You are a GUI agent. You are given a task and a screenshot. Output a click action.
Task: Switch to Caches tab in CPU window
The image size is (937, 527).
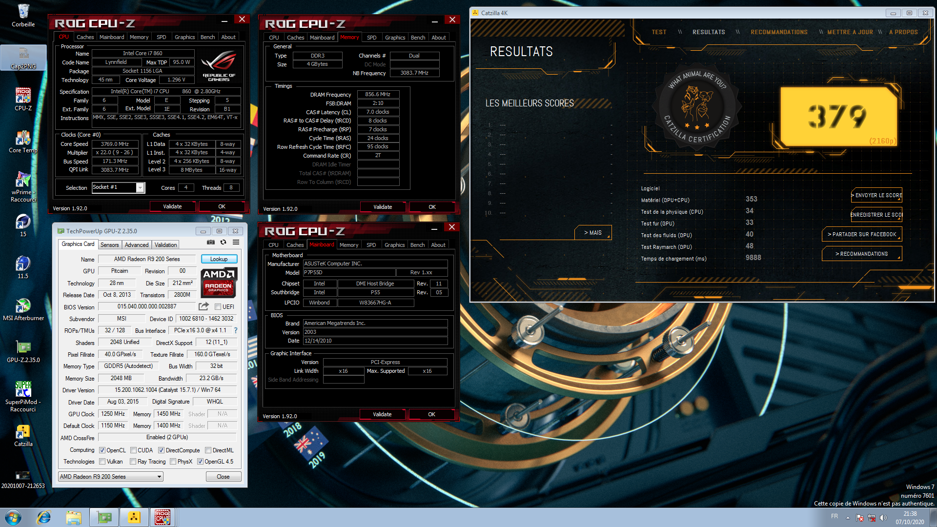[85, 37]
